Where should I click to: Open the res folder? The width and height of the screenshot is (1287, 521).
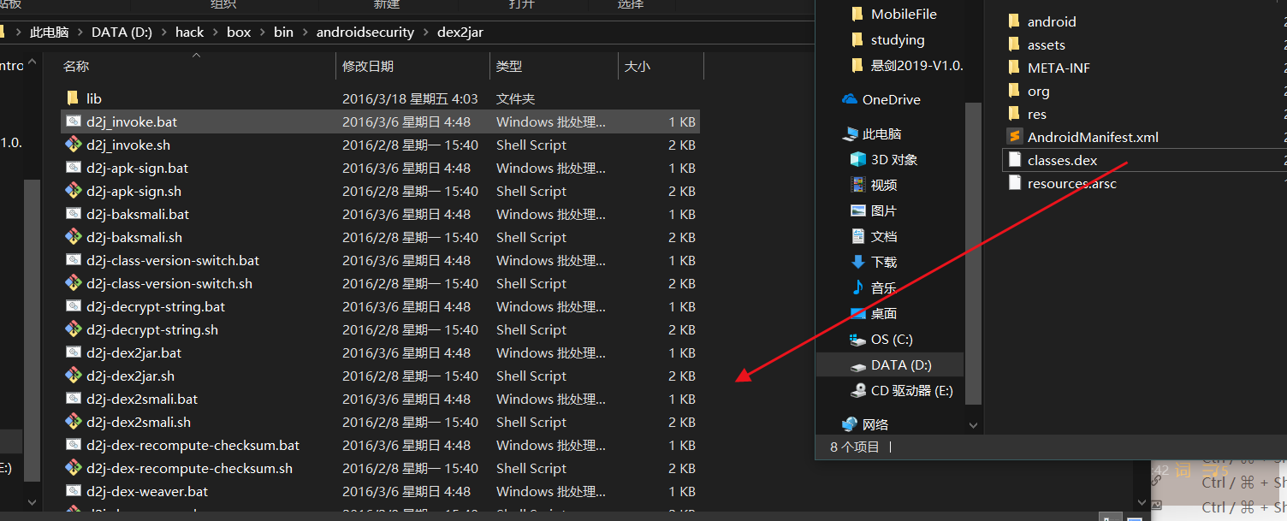coord(1036,114)
